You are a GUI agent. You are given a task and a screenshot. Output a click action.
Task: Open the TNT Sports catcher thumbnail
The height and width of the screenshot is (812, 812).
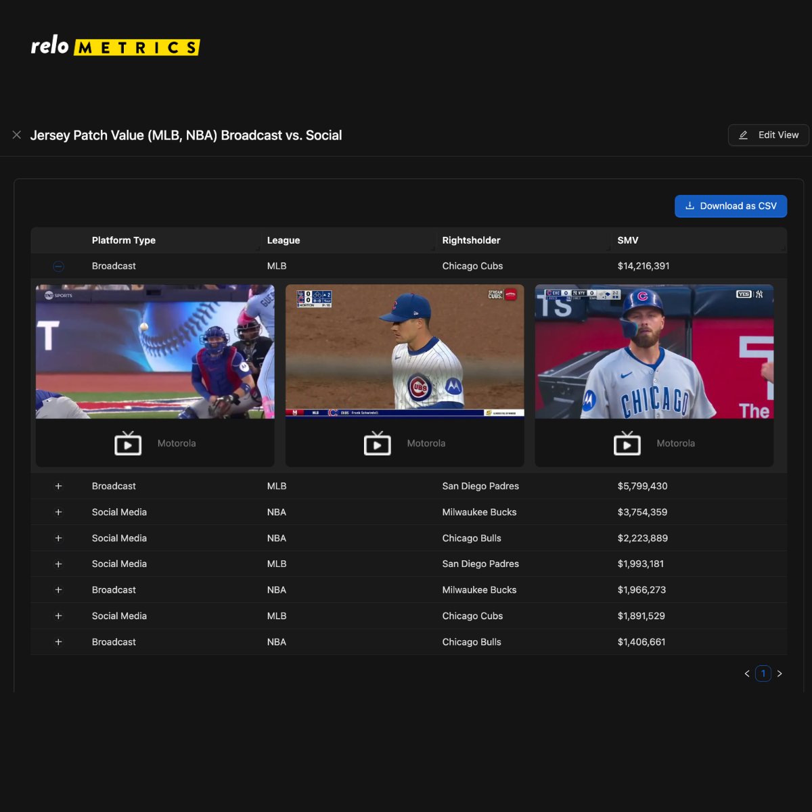pos(155,351)
